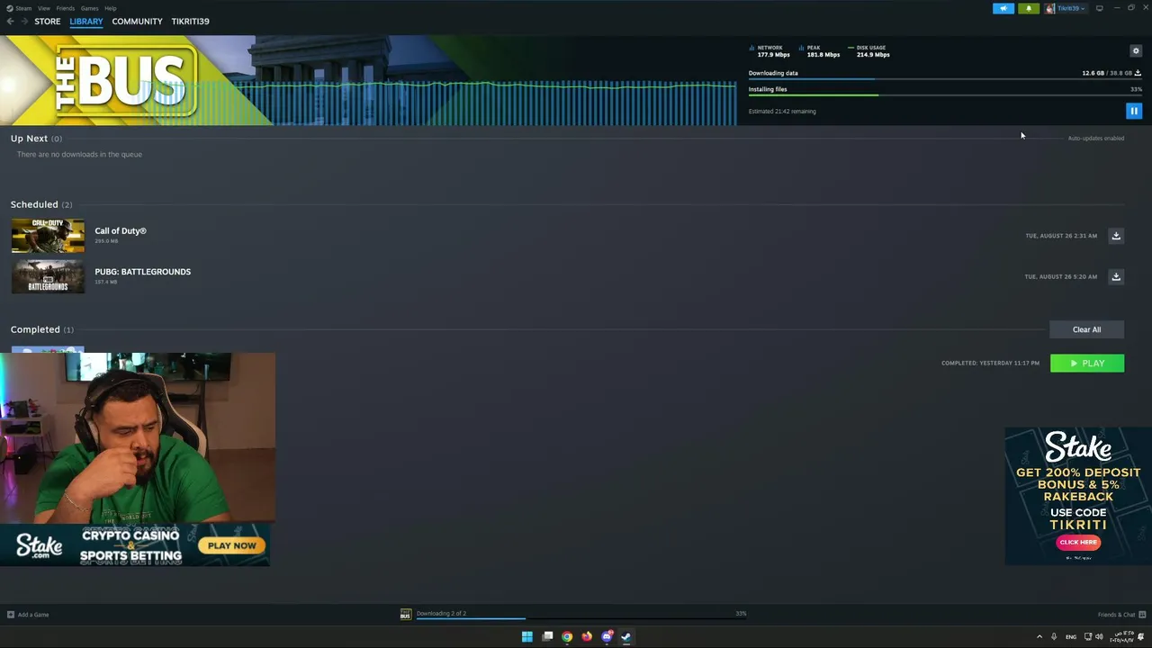Open the Friends menu

[x=65, y=8]
